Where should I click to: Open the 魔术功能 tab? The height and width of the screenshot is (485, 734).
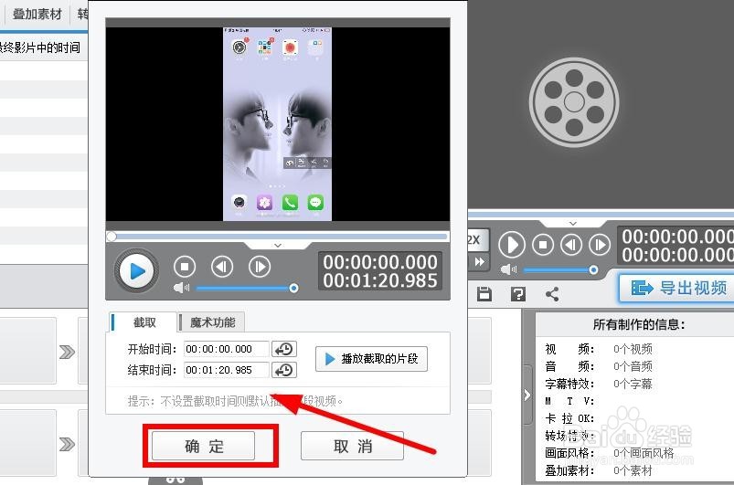212,322
